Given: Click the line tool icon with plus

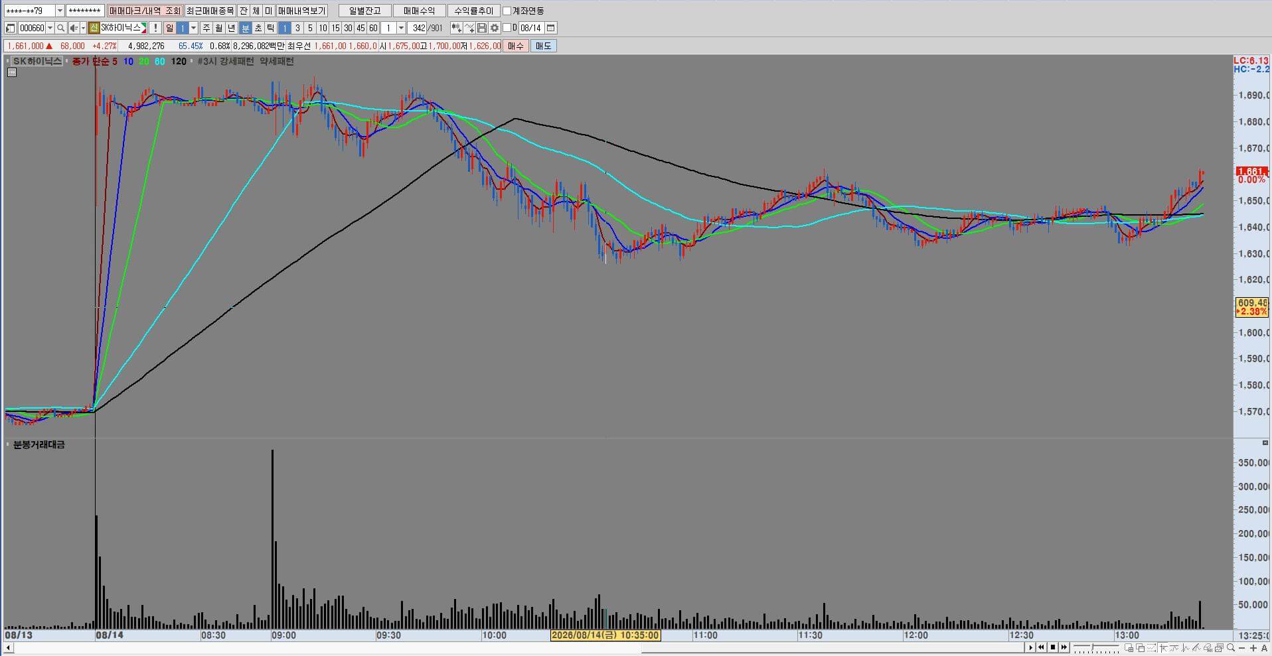Looking at the screenshot, I should (x=469, y=28).
